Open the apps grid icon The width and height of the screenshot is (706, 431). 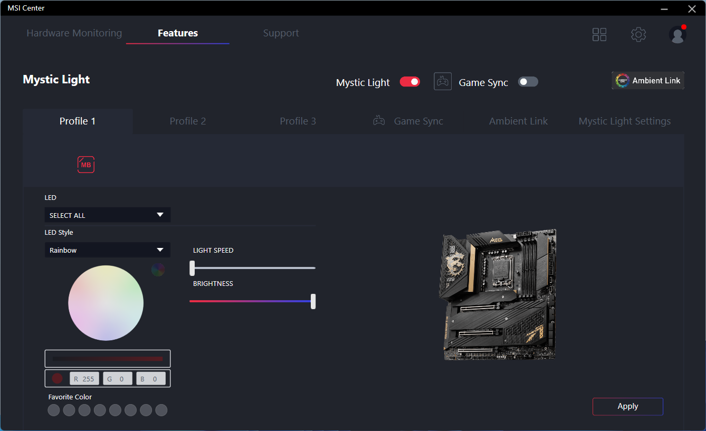[x=599, y=35]
